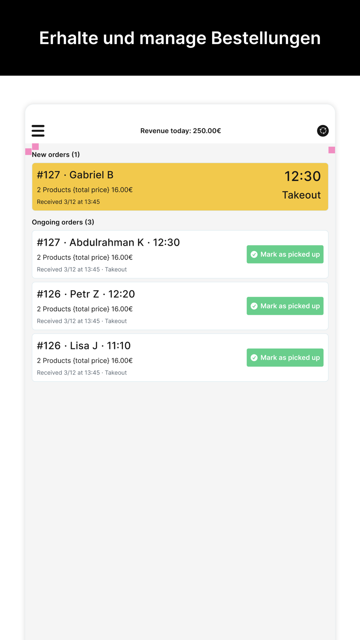Click checkmark icon on Petr Z order

pos(254,306)
